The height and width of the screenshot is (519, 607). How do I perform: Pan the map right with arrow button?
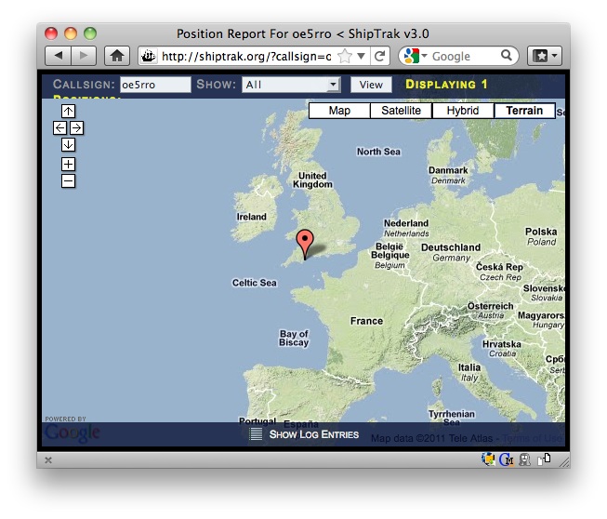tap(76, 127)
